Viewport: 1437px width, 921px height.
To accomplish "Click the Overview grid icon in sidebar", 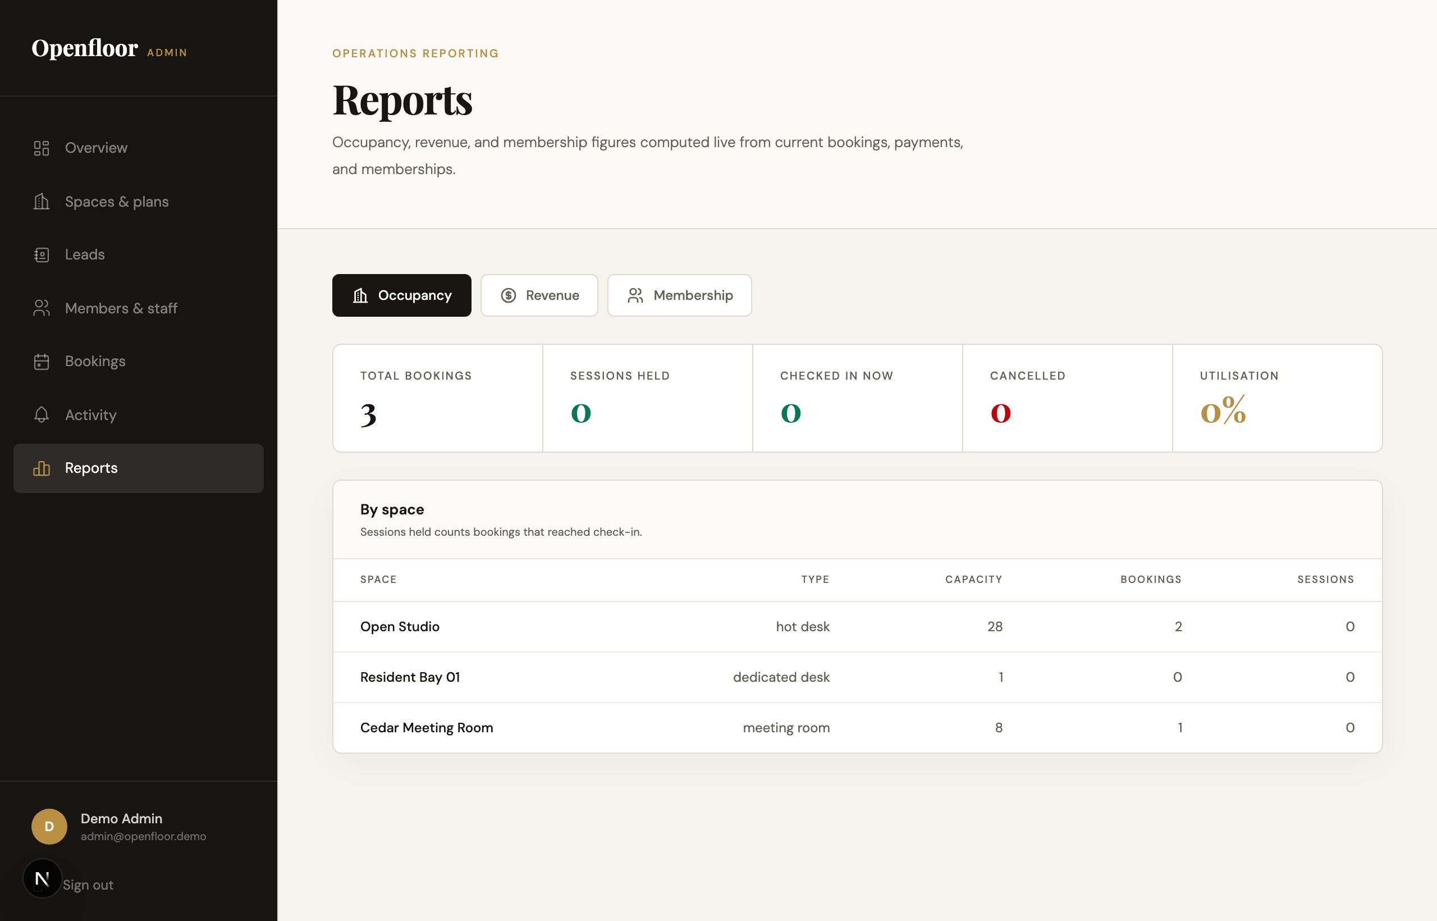I will tap(41, 148).
